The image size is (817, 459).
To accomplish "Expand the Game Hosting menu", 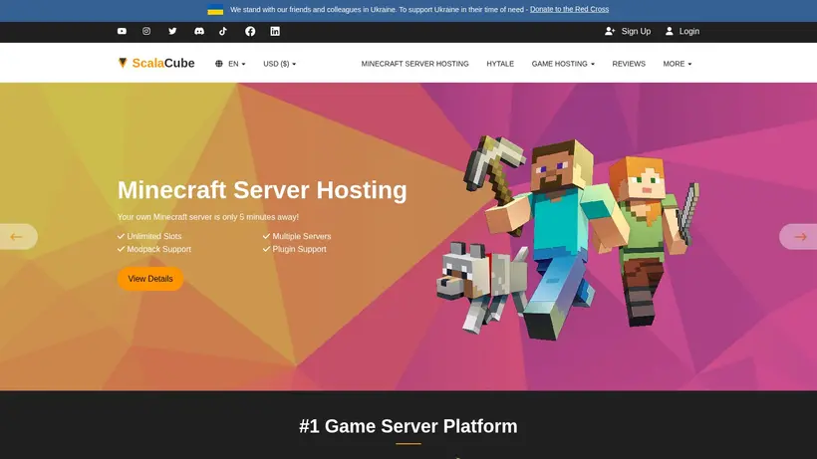I will (x=563, y=64).
